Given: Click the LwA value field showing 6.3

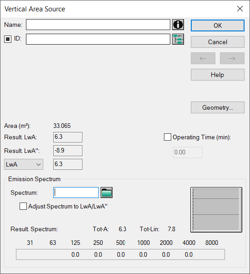Looking at the screenshot, I should click(68, 164).
